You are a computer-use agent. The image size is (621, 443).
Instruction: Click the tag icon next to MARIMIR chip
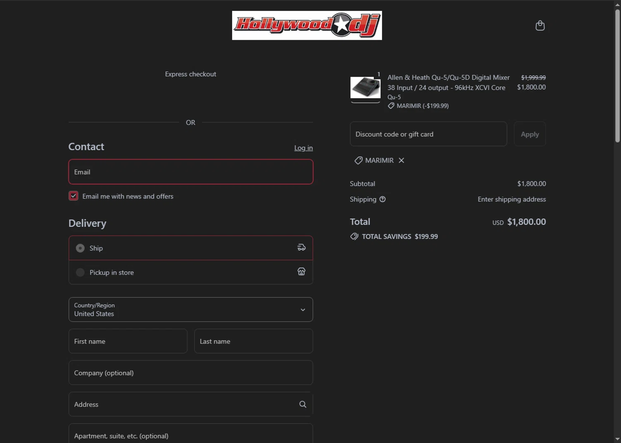359,160
